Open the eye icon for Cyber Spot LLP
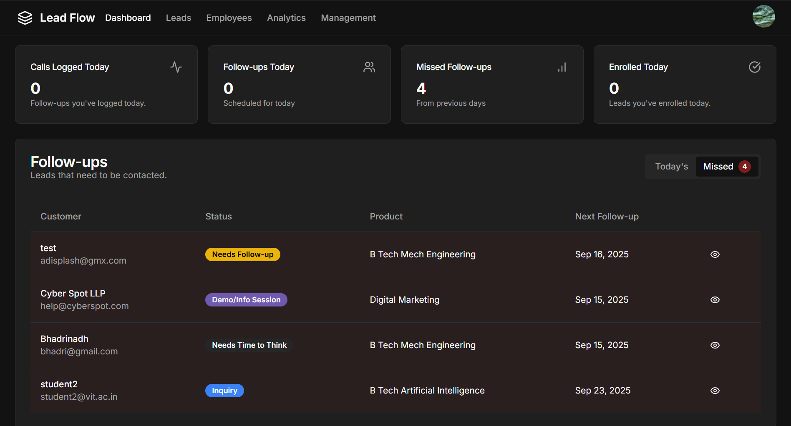Image resolution: width=791 pixels, height=426 pixels. (715, 299)
